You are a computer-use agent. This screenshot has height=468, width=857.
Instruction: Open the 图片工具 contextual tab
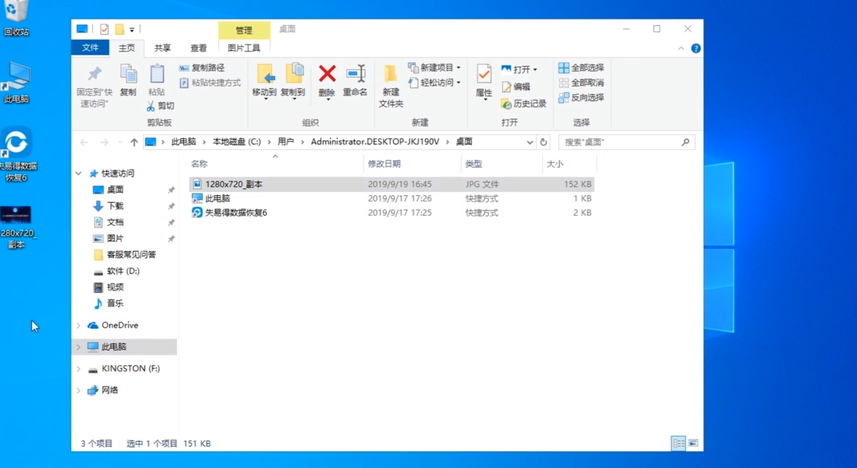click(244, 47)
